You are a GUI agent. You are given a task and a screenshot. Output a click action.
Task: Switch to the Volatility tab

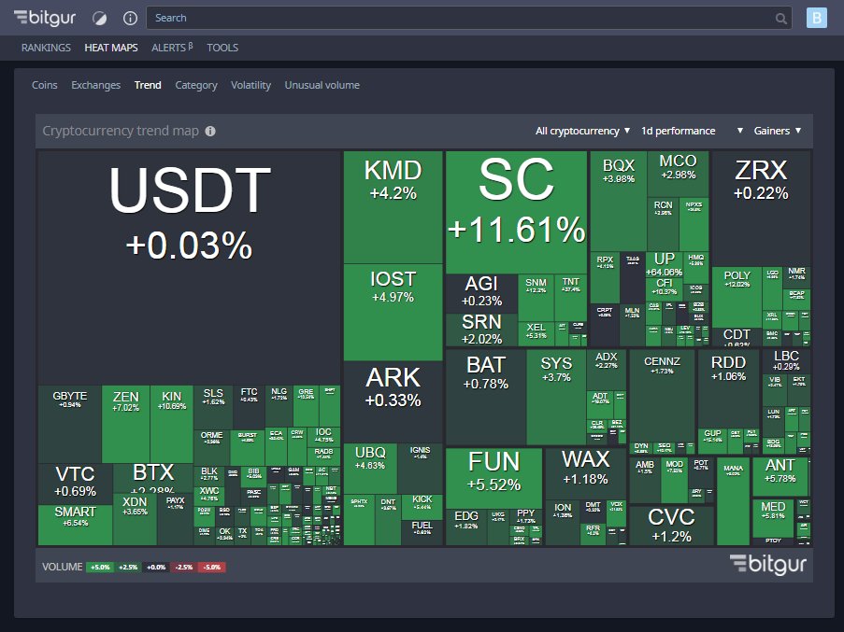point(250,85)
